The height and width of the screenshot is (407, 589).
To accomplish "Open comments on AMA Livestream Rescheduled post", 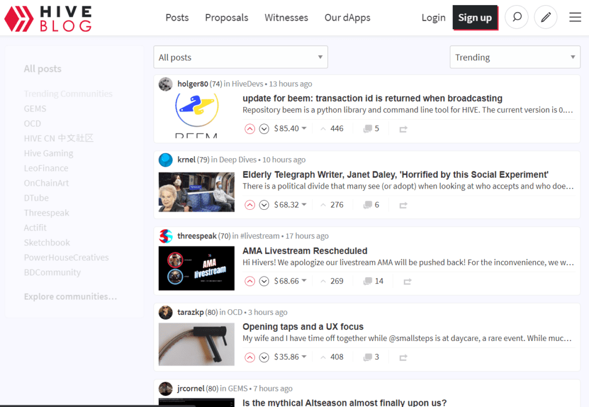I will tap(373, 281).
